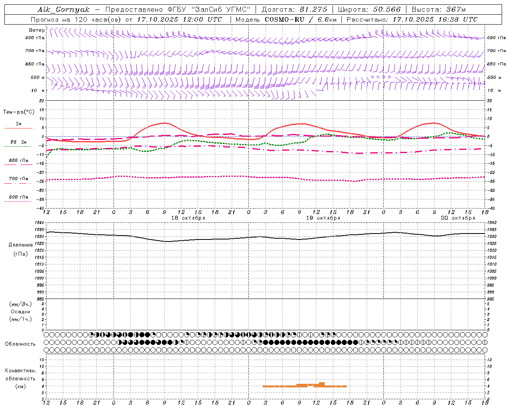This screenshot has height=406, width=508.
Task: Click the 850 гПа temperature legend entry
Action: (18, 162)
